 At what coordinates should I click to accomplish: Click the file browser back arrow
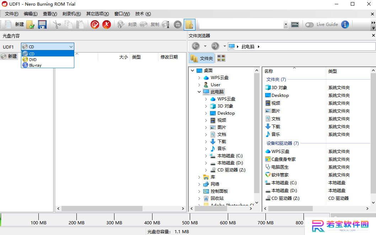click(196, 46)
